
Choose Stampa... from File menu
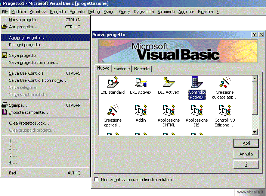[45, 105]
